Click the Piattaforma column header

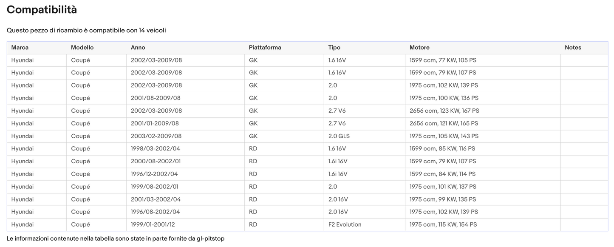265,48
